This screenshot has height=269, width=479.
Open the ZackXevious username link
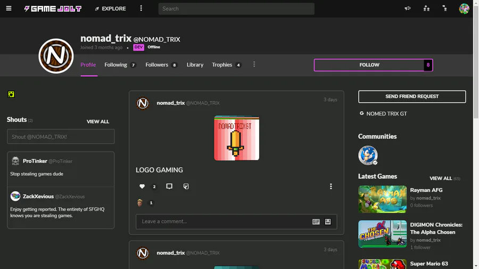[38, 196]
